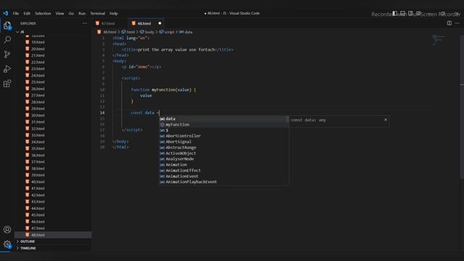The image size is (464, 261).
Task: Open file 39.html in explorer
Action: point(38,175)
